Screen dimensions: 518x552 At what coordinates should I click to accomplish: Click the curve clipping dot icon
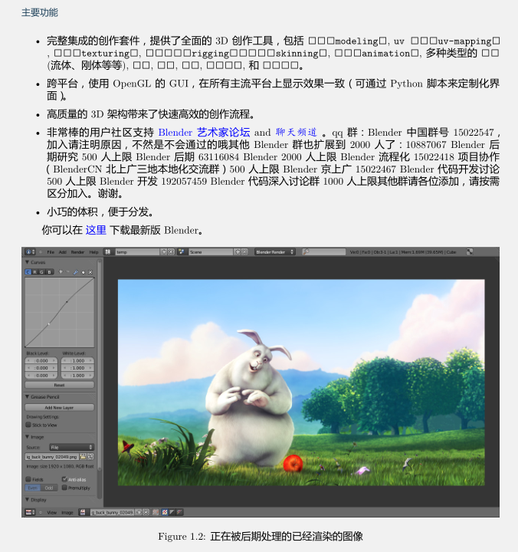click(x=84, y=272)
